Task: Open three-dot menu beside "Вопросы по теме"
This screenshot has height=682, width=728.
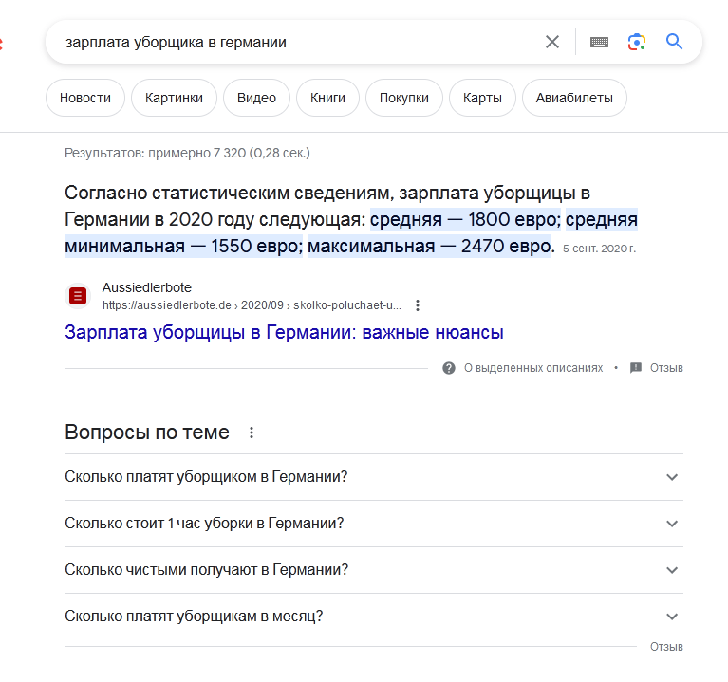Action: [252, 433]
